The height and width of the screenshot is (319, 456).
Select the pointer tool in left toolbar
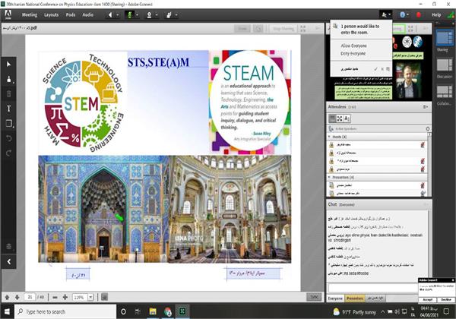coord(8,64)
